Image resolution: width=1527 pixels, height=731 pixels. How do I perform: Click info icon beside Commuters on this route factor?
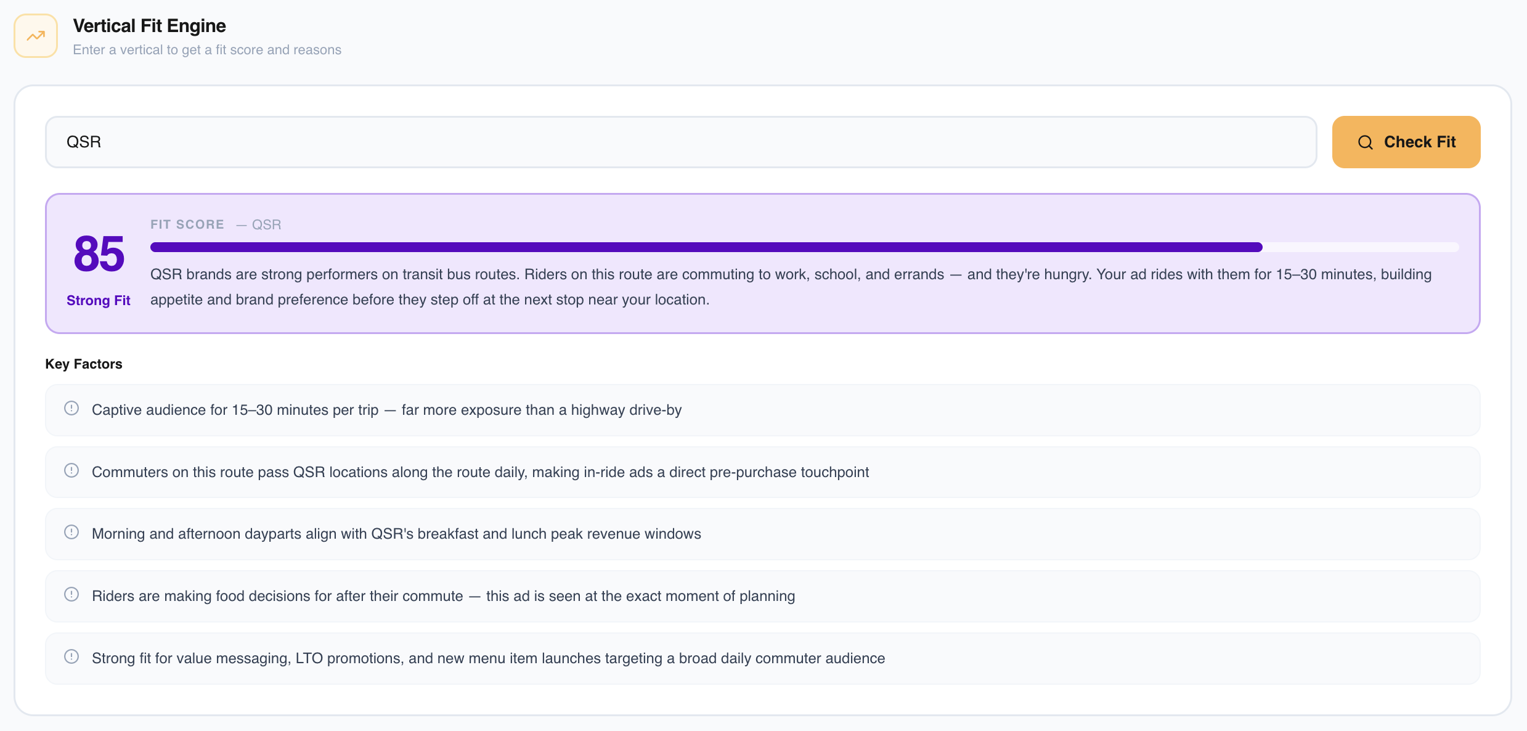71,471
